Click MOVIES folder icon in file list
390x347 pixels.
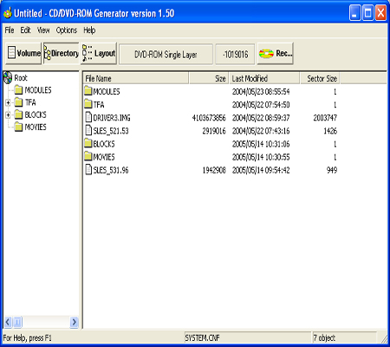88,156
